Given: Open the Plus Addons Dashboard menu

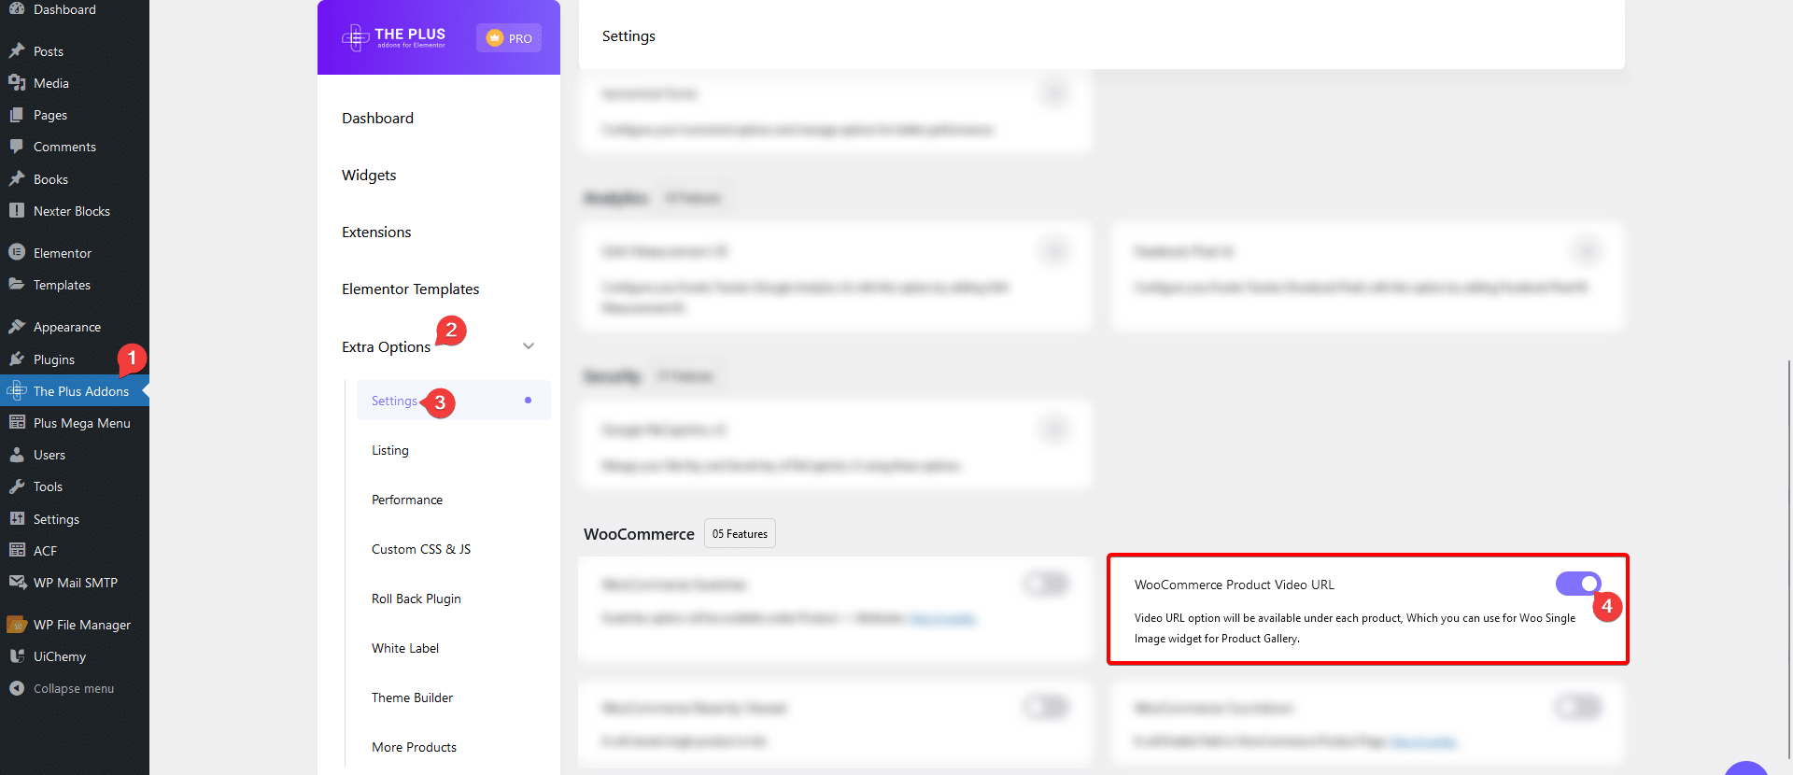Looking at the screenshot, I should point(377,118).
